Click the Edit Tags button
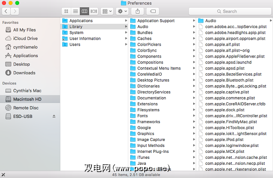Screen dimensions: 273x178 pos(153,11)
